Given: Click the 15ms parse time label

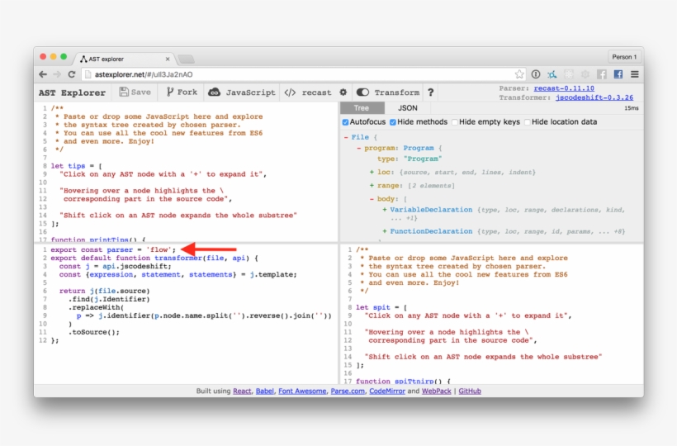Looking at the screenshot, I should (632, 108).
